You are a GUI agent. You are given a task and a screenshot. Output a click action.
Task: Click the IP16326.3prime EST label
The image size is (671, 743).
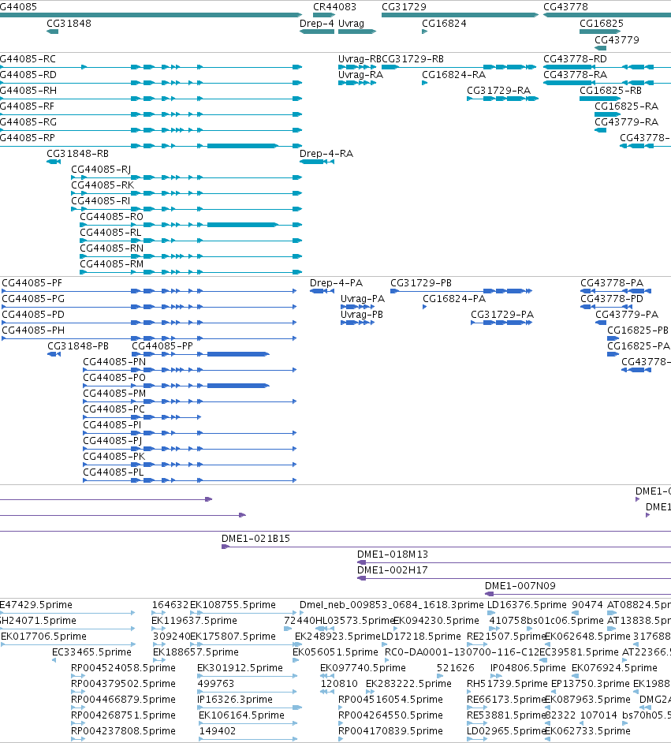pyautogui.click(x=235, y=700)
